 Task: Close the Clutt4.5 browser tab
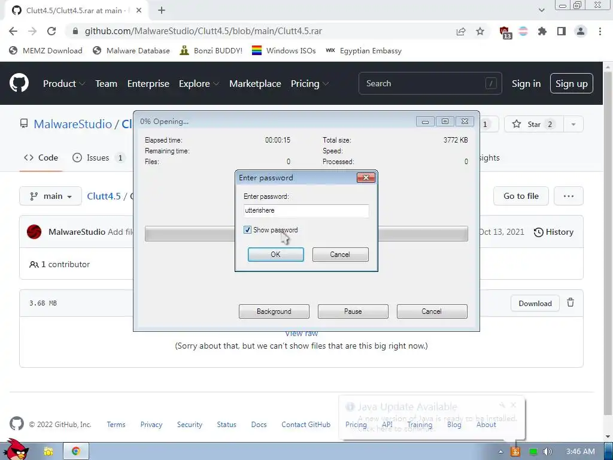[139, 11]
